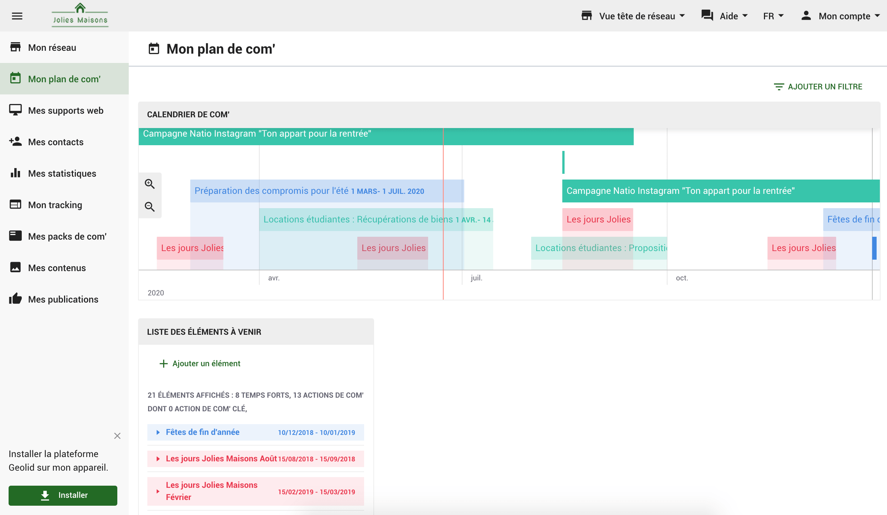Click the date range 15/08/2018 - 15/09/2018

pos(317,459)
